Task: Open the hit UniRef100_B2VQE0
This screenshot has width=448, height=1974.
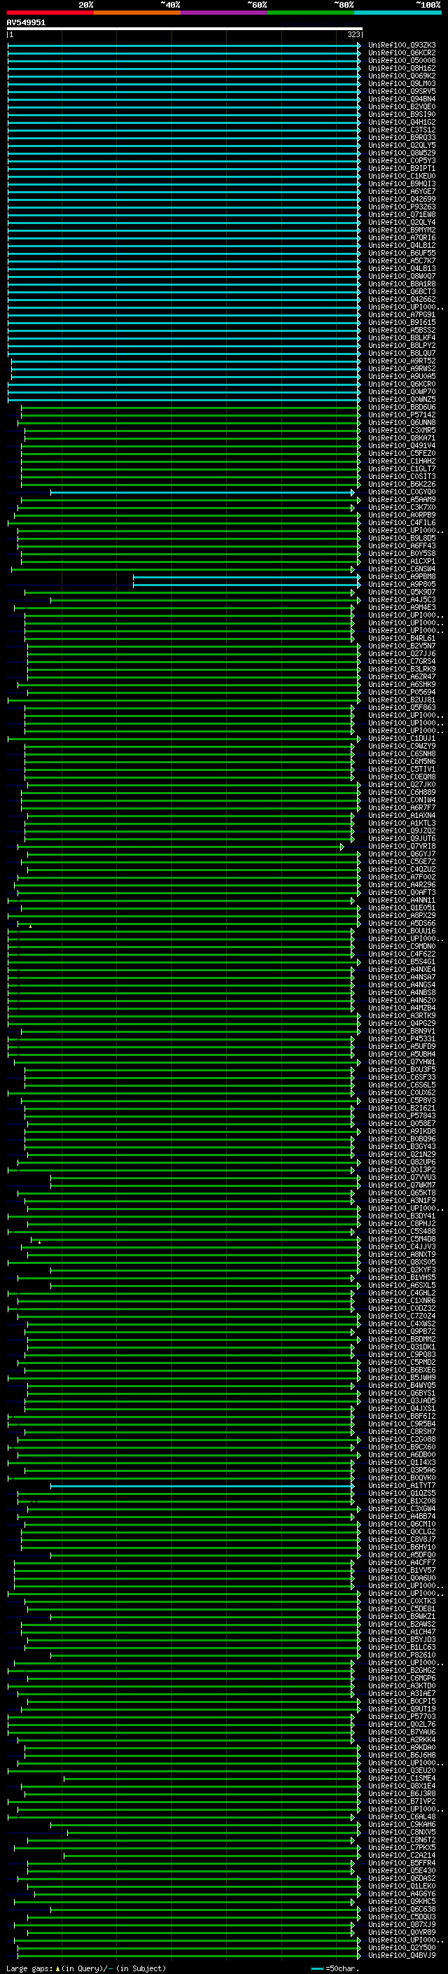Action: [402, 106]
